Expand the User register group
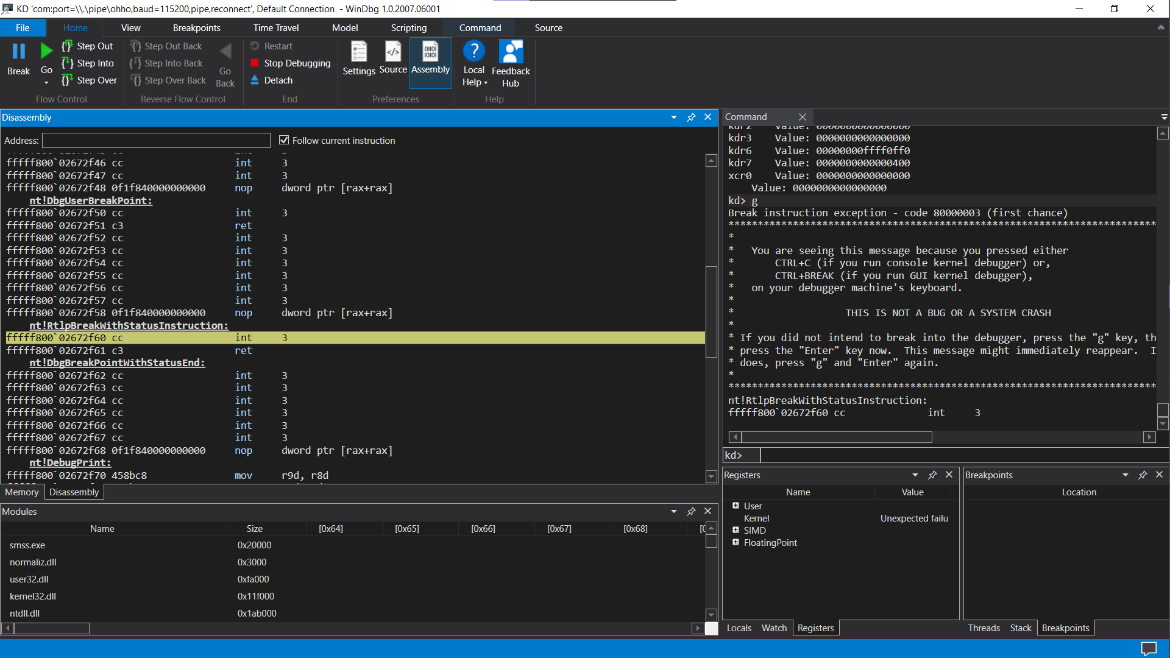1170x658 pixels. click(x=736, y=506)
